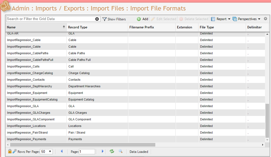This screenshot has height=157, width=271.
Task: Click the grid settings gear icon
Action: [265, 19]
